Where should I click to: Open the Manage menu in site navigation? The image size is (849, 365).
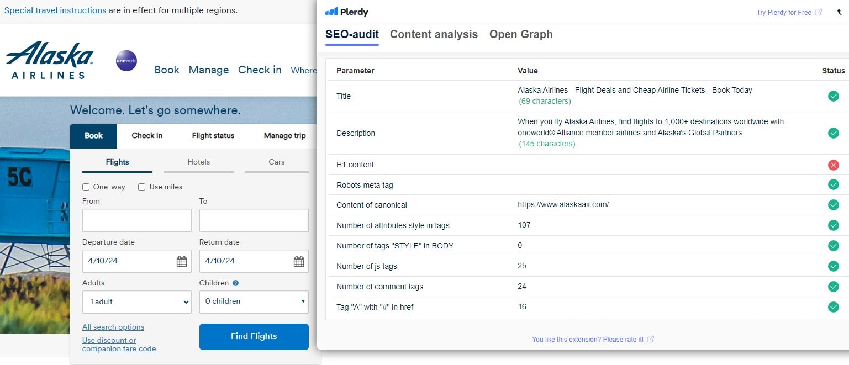click(209, 70)
